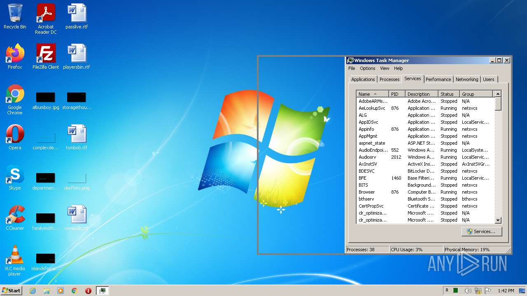Open Task Manager View menu
This screenshot has width=527, height=296.
tap(385, 68)
